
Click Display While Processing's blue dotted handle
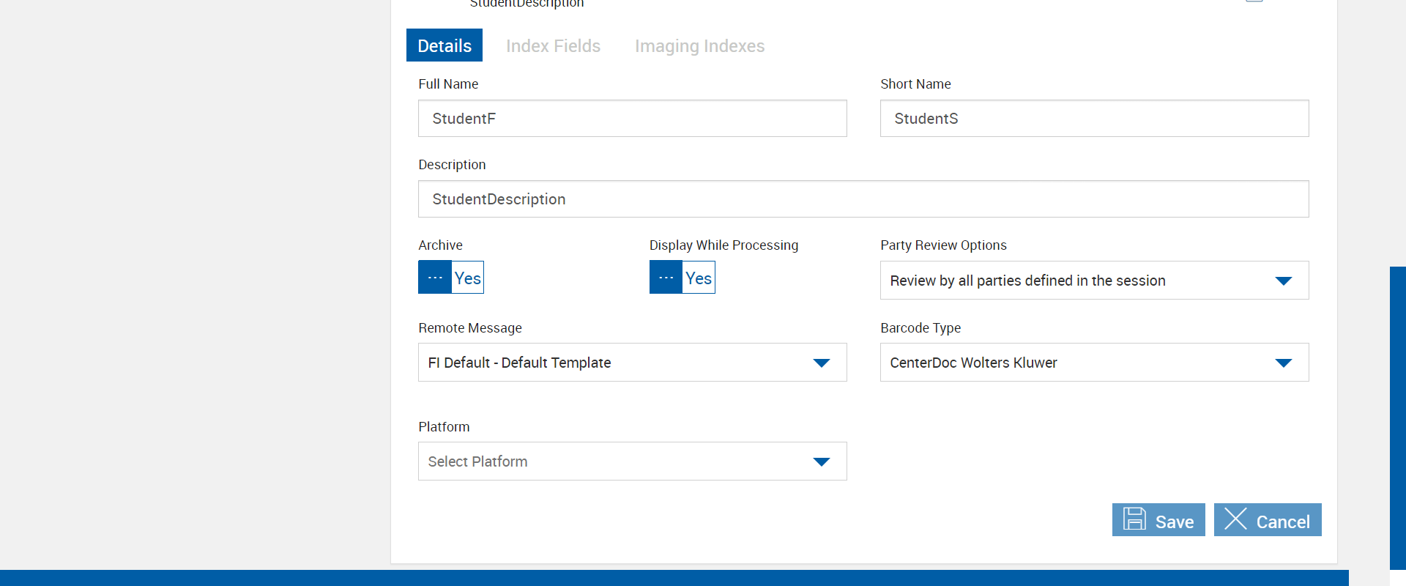(x=666, y=278)
